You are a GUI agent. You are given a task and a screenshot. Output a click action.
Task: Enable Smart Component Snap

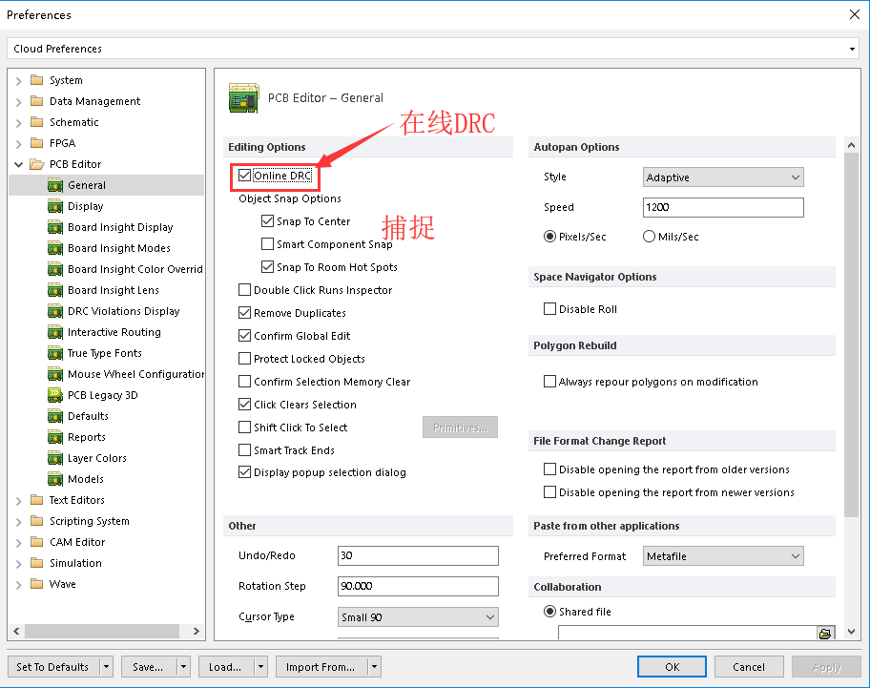point(267,244)
